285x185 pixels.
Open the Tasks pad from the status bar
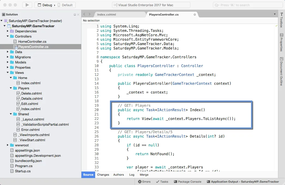pos(162,182)
